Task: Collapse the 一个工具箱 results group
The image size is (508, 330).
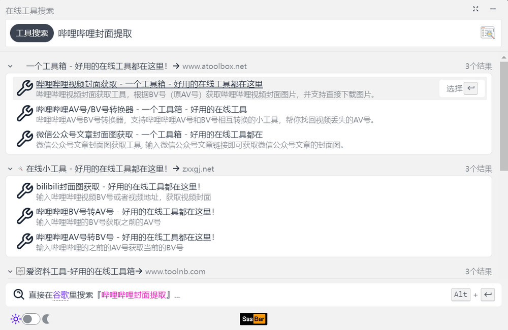Action: click(x=10, y=67)
